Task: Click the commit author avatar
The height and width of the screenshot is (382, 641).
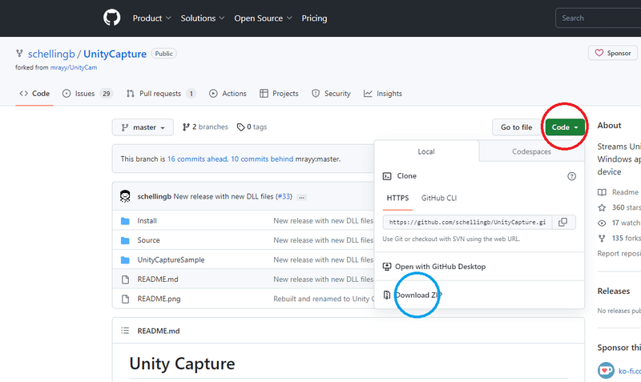Action: (x=126, y=196)
